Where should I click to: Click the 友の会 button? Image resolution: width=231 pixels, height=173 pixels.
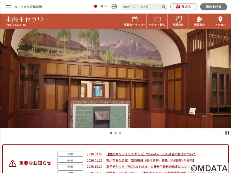click(x=184, y=7)
